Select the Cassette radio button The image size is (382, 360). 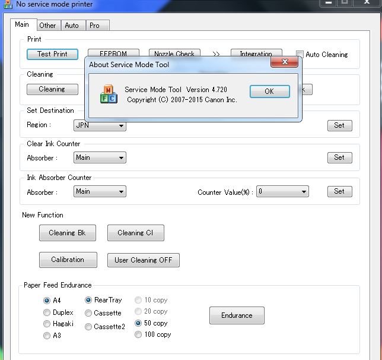(x=88, y=313)
